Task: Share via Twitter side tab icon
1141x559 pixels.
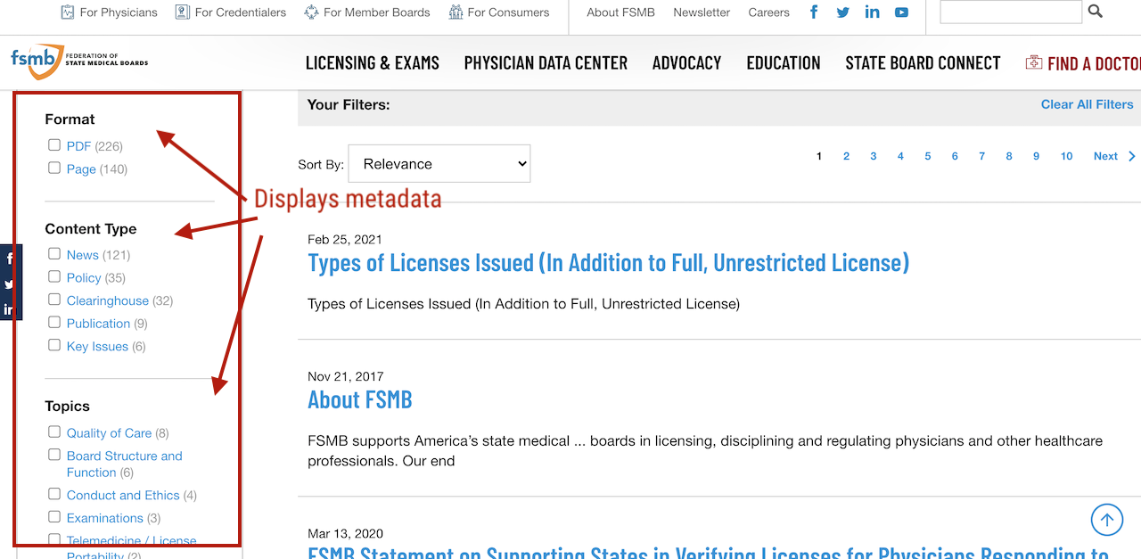Action: click(9, 284)
